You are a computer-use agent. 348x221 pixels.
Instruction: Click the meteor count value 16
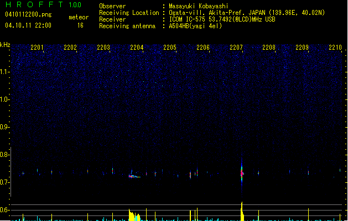pos(80,25)
